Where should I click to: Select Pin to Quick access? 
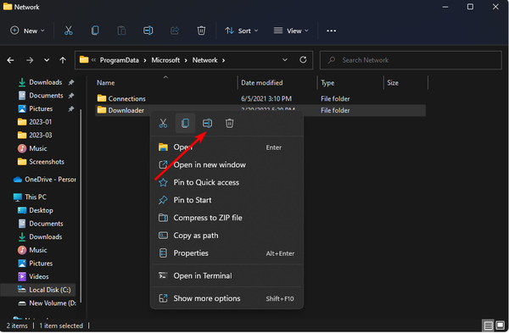click(227, 182)
